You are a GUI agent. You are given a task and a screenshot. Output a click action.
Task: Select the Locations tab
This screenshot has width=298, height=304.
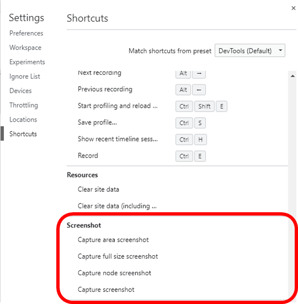tap(23, 119)
